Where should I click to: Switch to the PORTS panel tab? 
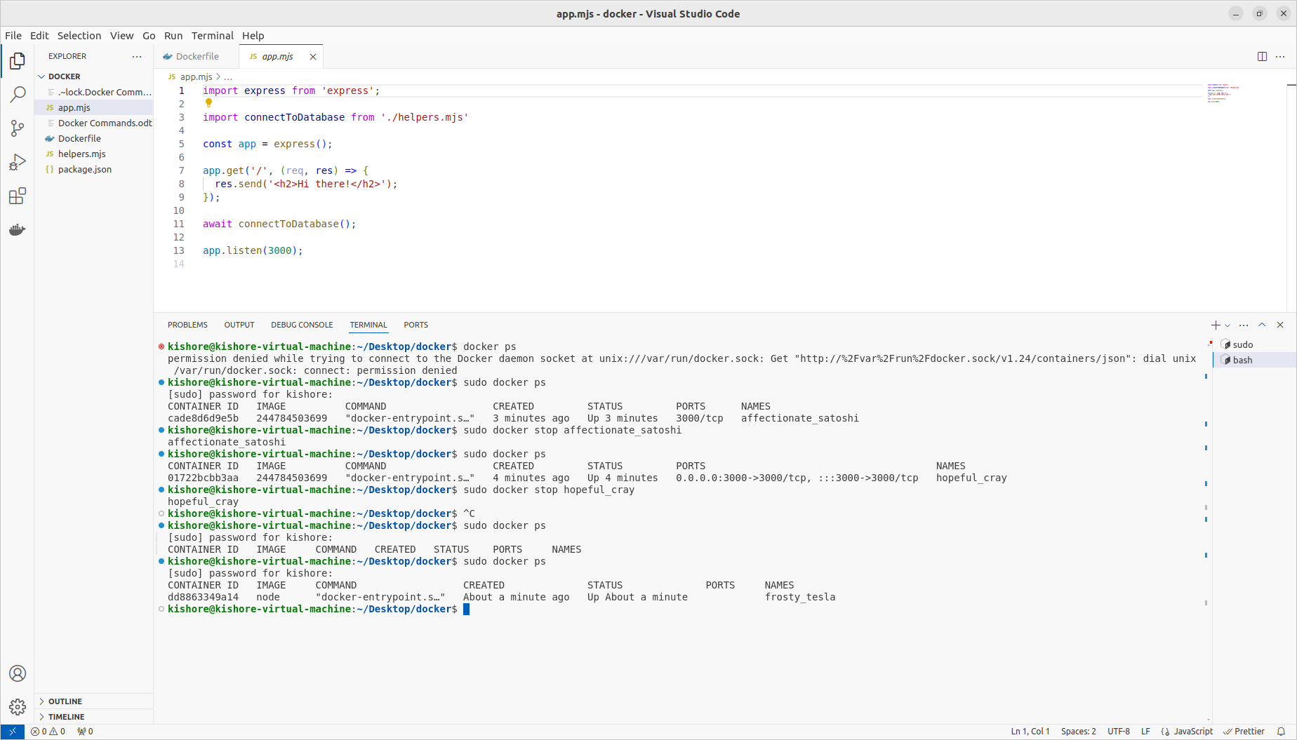[x=415, y=325]
